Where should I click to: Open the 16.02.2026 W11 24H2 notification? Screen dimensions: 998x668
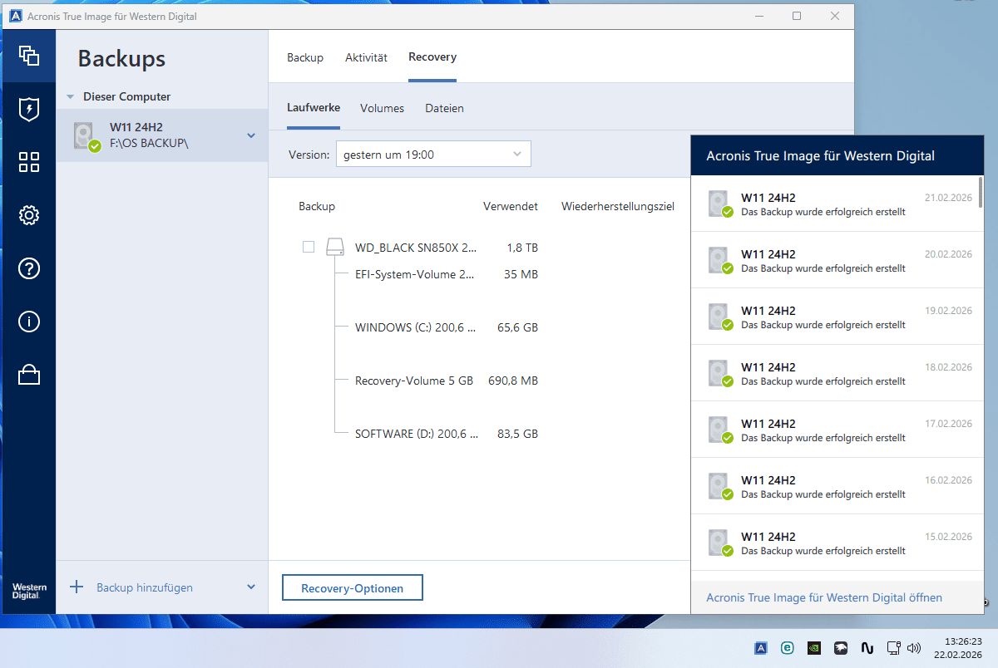[x=837, y=487]
